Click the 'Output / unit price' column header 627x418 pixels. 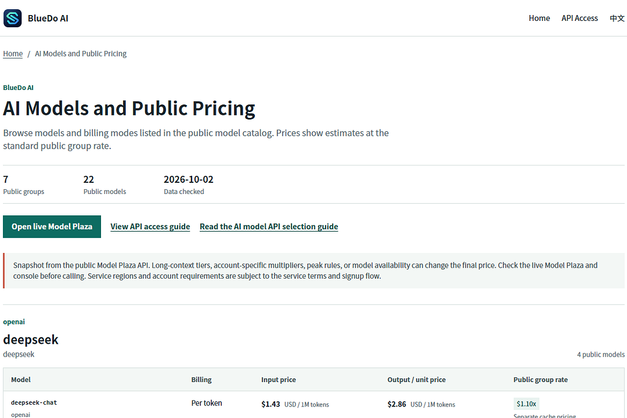click(416, 380)
